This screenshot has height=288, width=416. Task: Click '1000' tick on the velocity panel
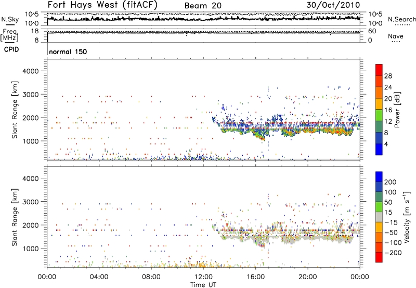[x=31, y=248]
